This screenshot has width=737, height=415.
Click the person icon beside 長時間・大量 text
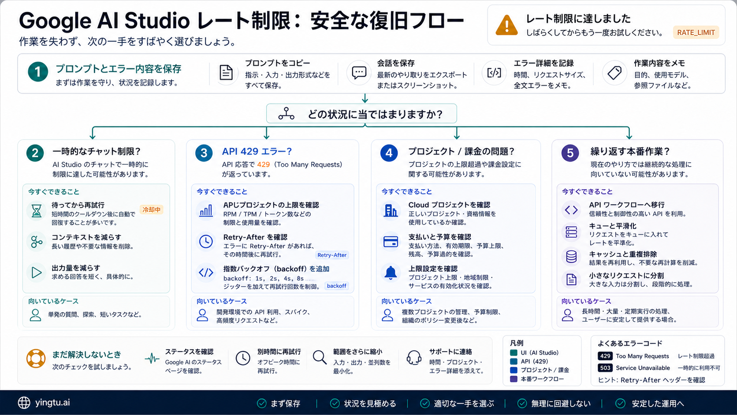(x=568, y=315)
